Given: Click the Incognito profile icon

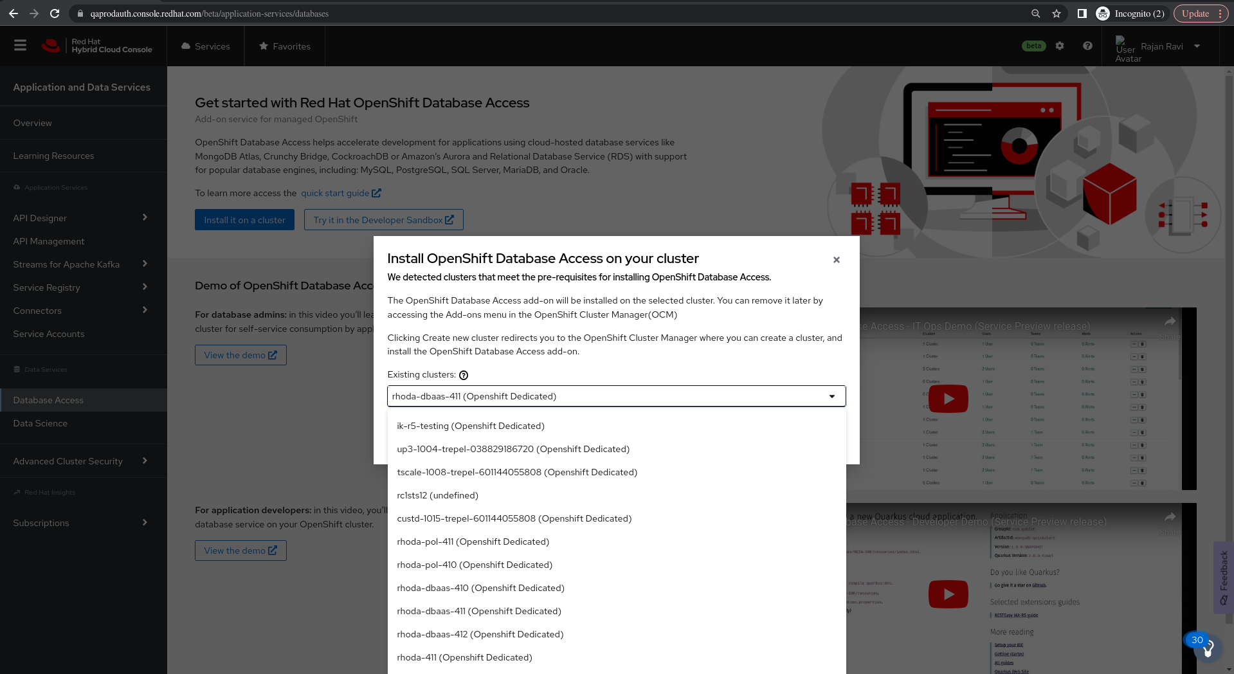Looking at the screenshot, I should [x=1103, y=14].
